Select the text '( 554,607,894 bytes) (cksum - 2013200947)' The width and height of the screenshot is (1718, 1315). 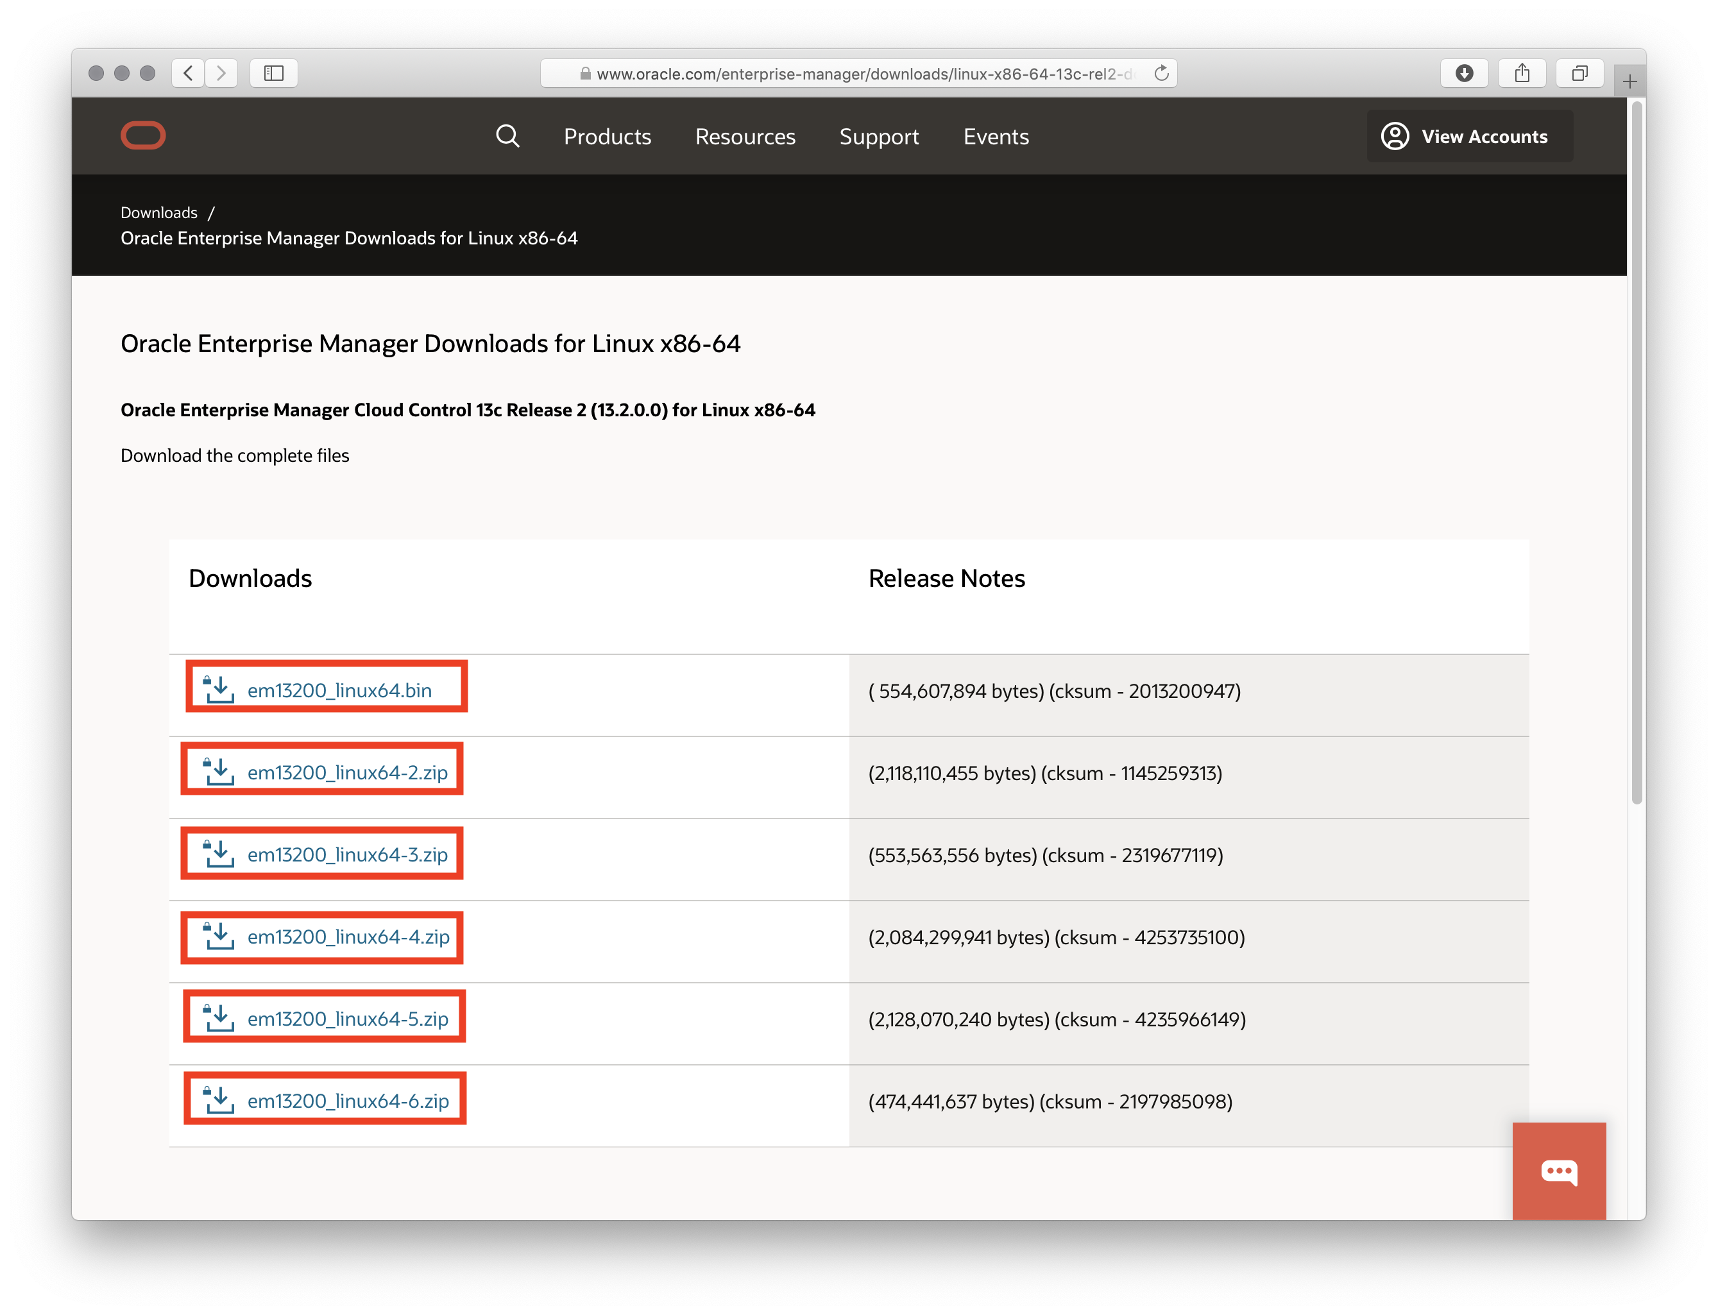click(1054, 691)
